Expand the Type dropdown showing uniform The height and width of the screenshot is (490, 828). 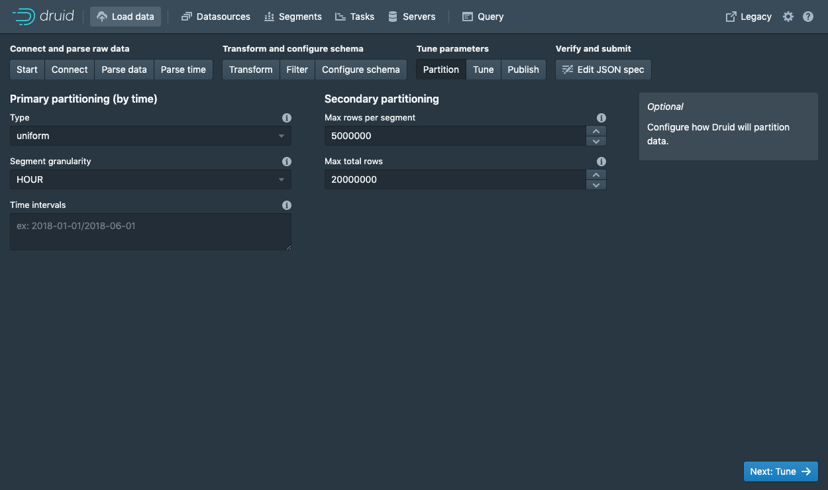tap(150, 136)
